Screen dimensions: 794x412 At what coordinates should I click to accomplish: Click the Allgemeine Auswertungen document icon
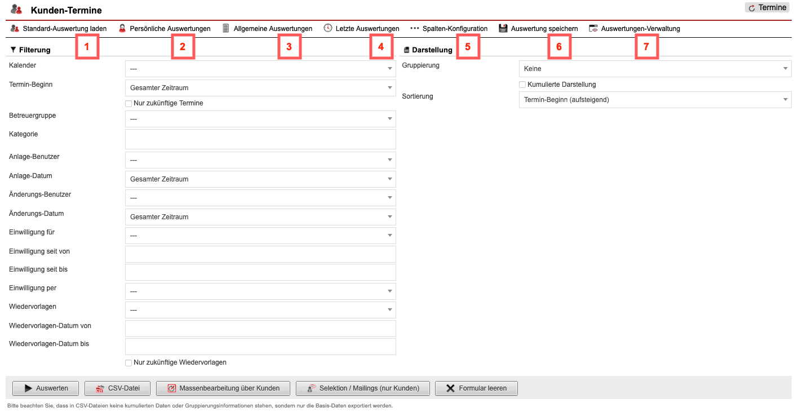click(x=226, y=28)
